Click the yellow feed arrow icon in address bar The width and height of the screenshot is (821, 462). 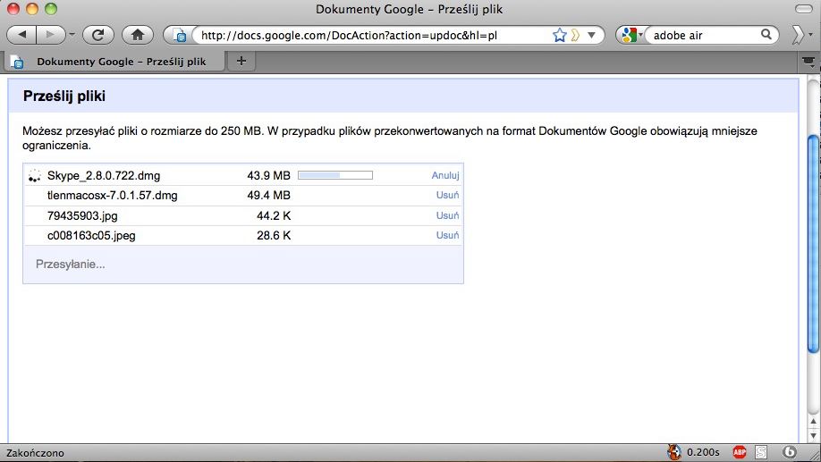[575, 35]
